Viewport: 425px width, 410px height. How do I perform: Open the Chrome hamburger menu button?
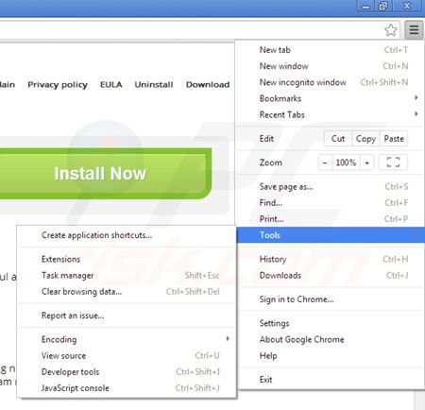coord(414,30)
